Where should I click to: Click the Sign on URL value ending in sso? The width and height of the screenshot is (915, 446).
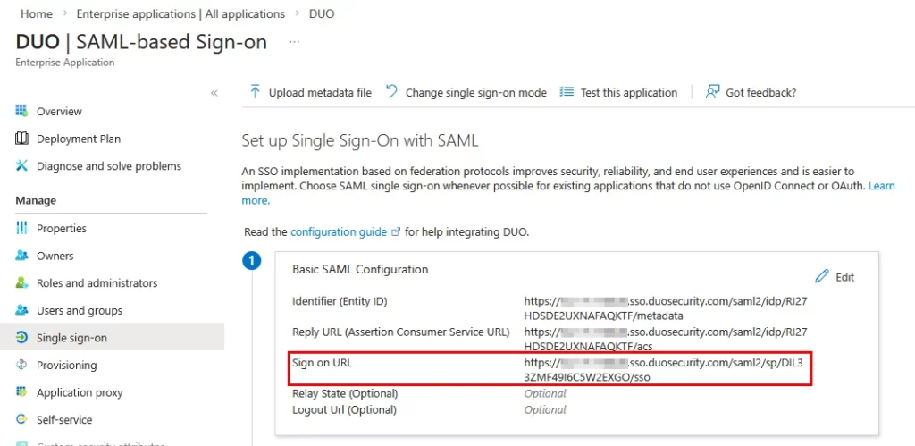pos(664,369)
